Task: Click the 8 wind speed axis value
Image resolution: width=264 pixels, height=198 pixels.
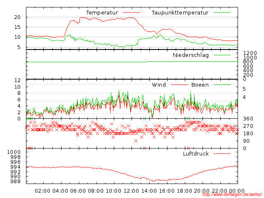Action: pos(19,93)
